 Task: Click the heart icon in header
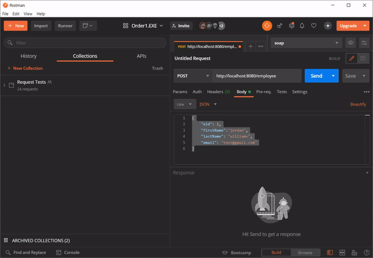(314, 25)
